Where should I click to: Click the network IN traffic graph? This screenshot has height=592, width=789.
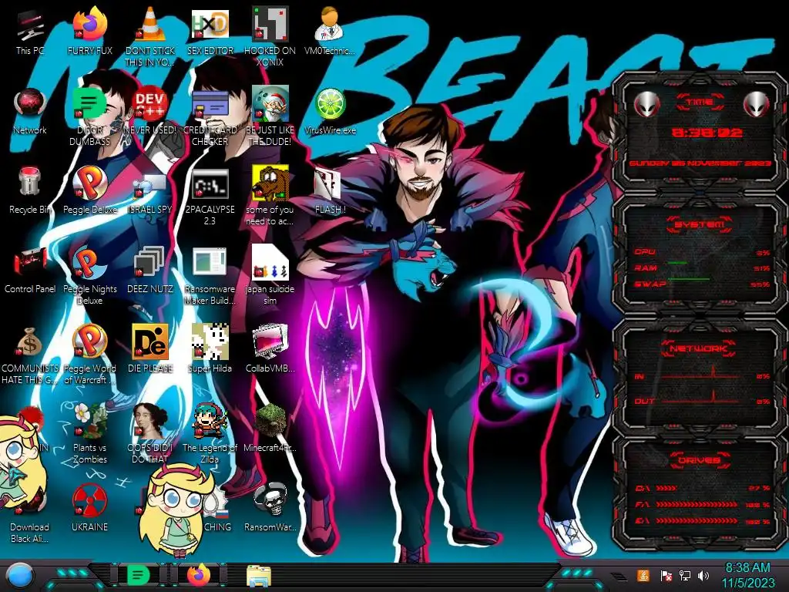[x=700, y=374]
